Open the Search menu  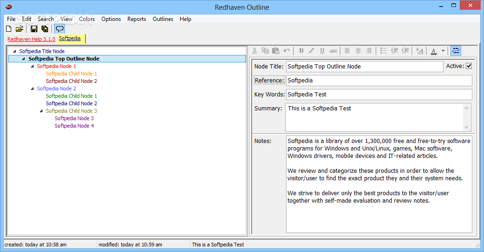(x=46, y=19)
